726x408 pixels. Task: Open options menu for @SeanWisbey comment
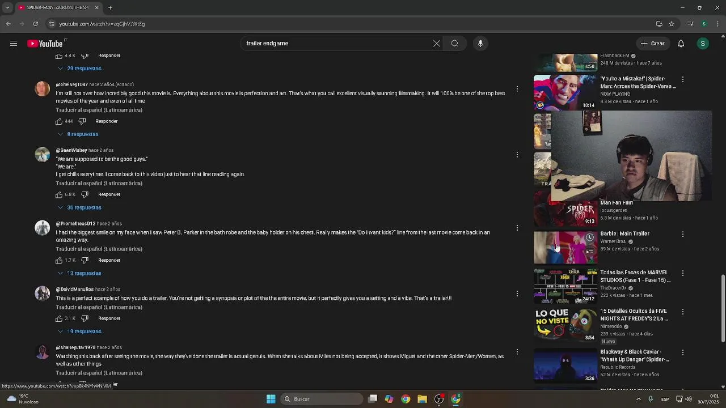pyautogui.click(x=517, y=155)
